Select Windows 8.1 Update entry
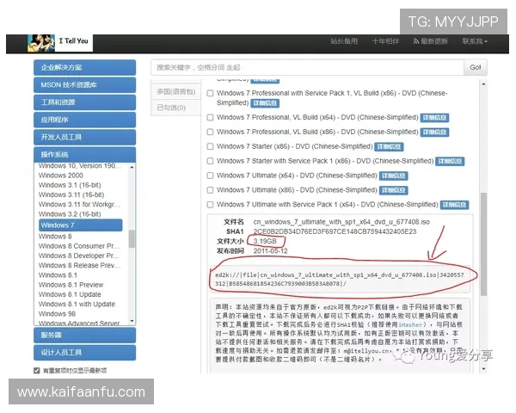The image size is (516, 413). point(70,294)
